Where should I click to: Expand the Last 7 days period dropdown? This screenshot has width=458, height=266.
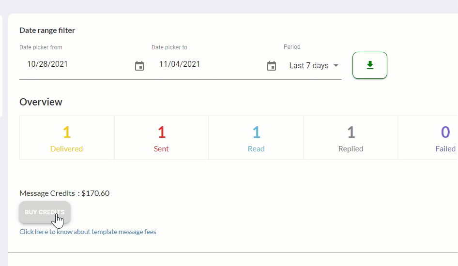(x=314, y=66)
